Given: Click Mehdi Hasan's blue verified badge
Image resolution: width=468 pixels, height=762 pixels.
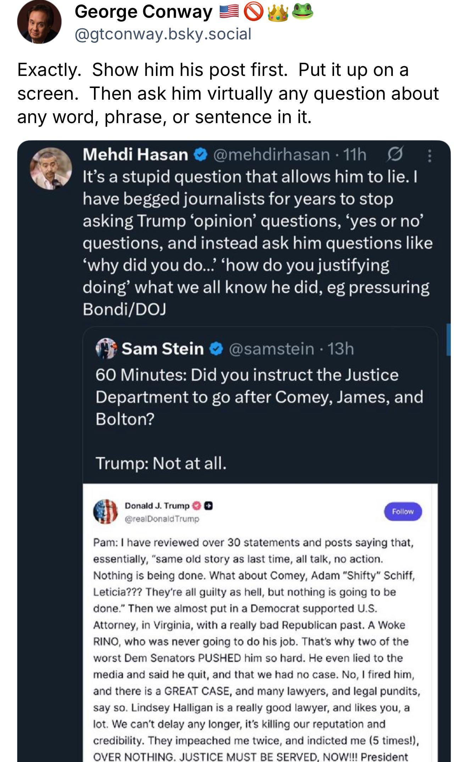Looking at the screenshot, I should point(200,155).
